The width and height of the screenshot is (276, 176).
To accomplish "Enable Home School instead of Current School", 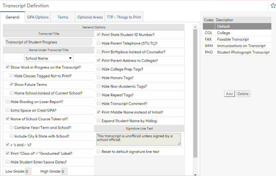I will click(11, 93).
